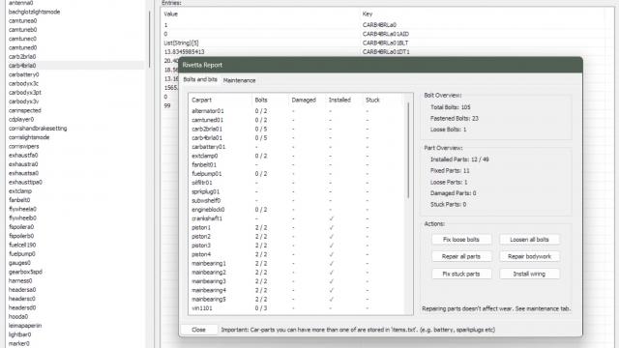
Task: Select harness0 in the left list
Action: (x=20, y=281)
